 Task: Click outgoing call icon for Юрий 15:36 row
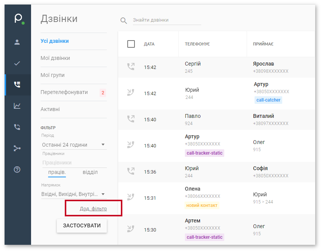[x=131, y=171]
